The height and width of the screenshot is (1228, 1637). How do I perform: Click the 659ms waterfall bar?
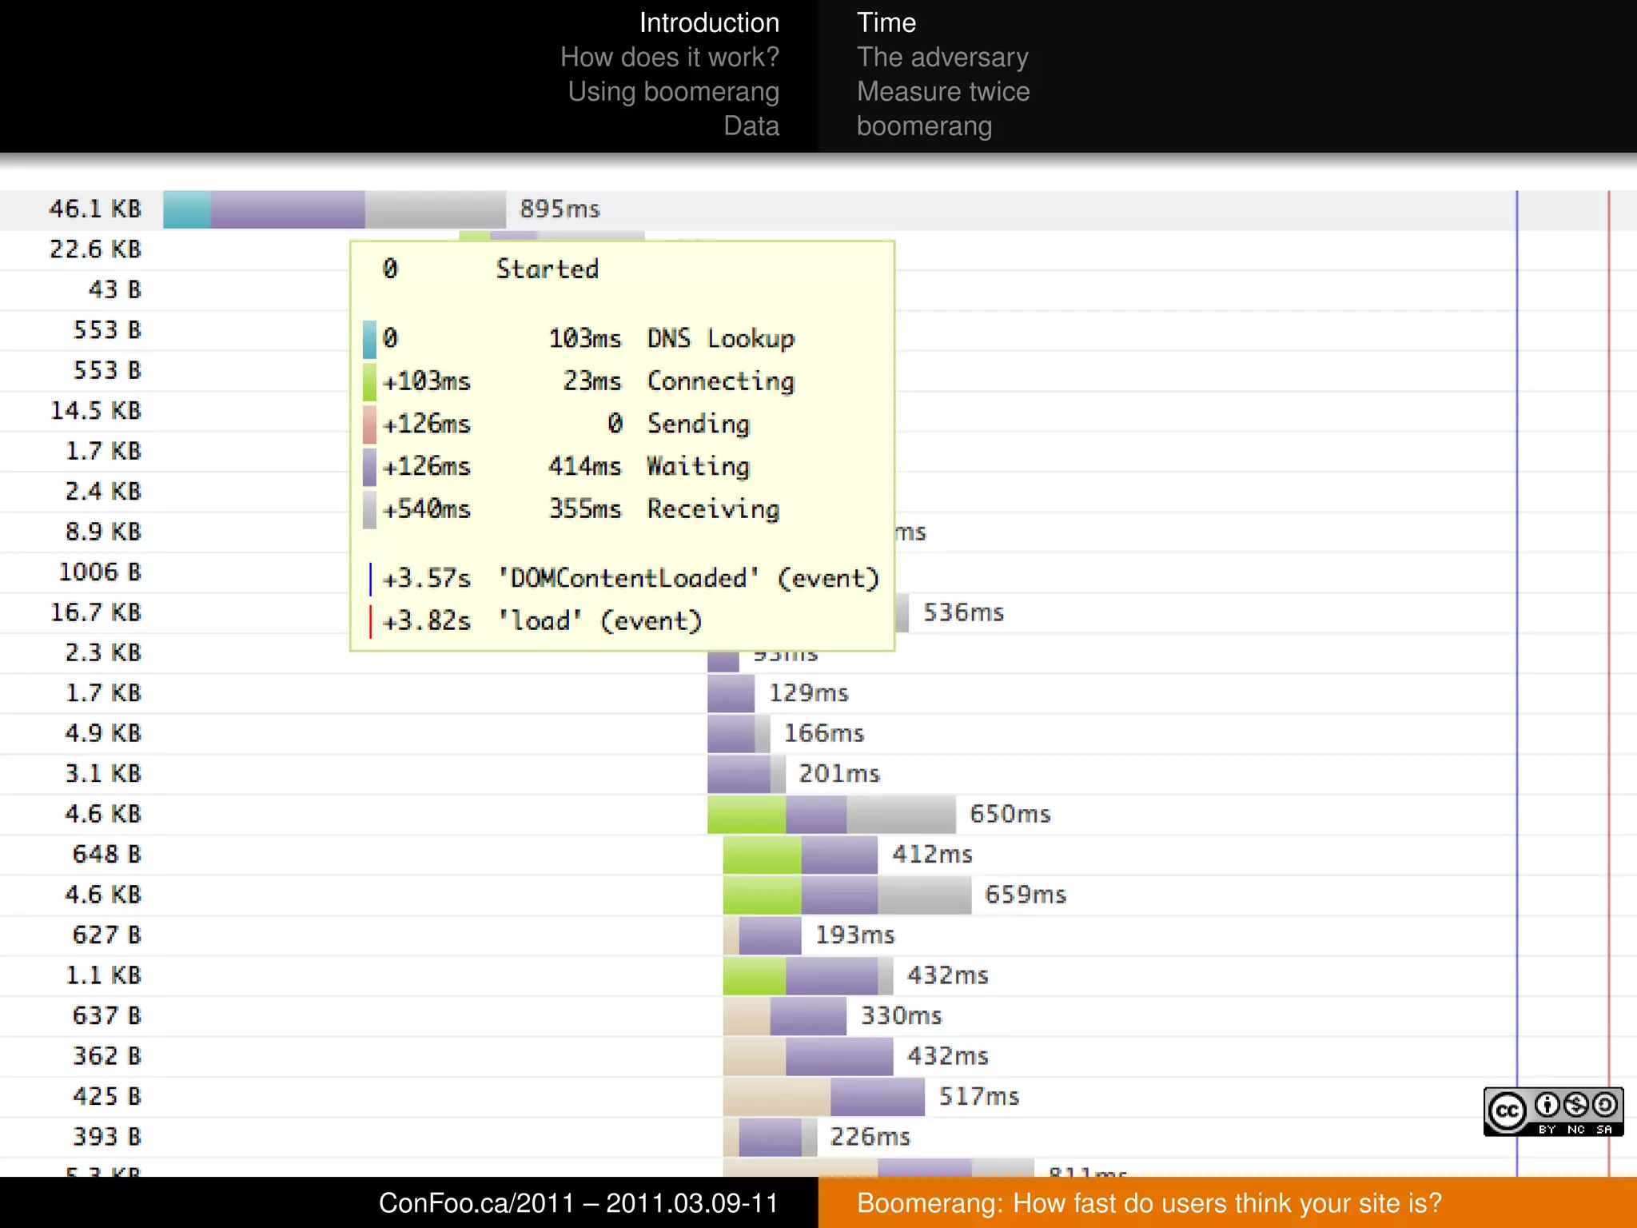tap(846, 895)
